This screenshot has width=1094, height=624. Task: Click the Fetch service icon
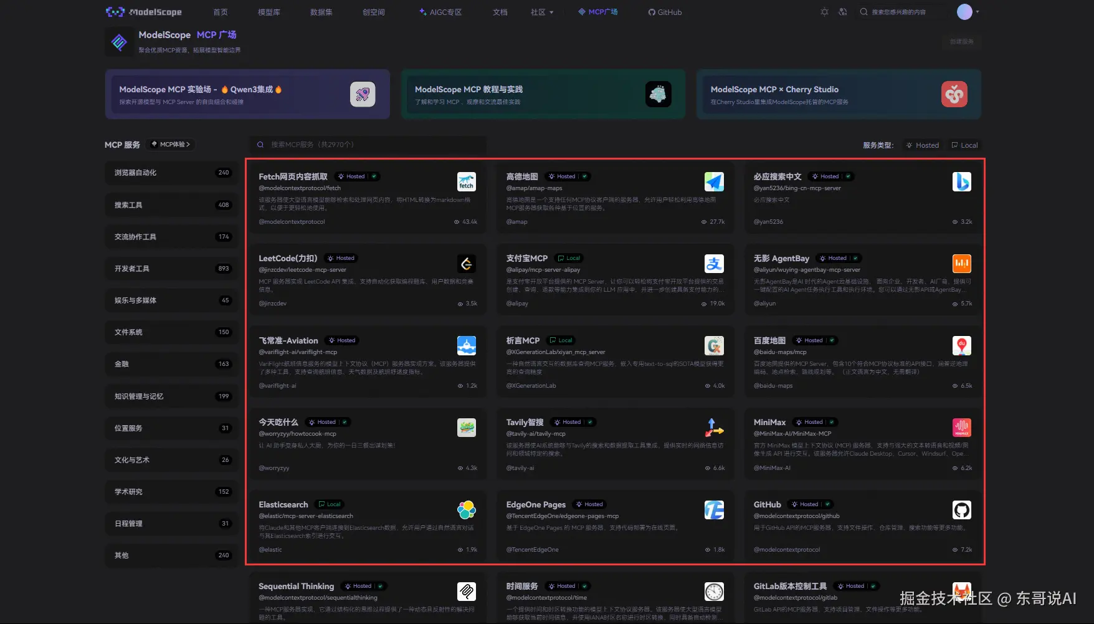467,181
